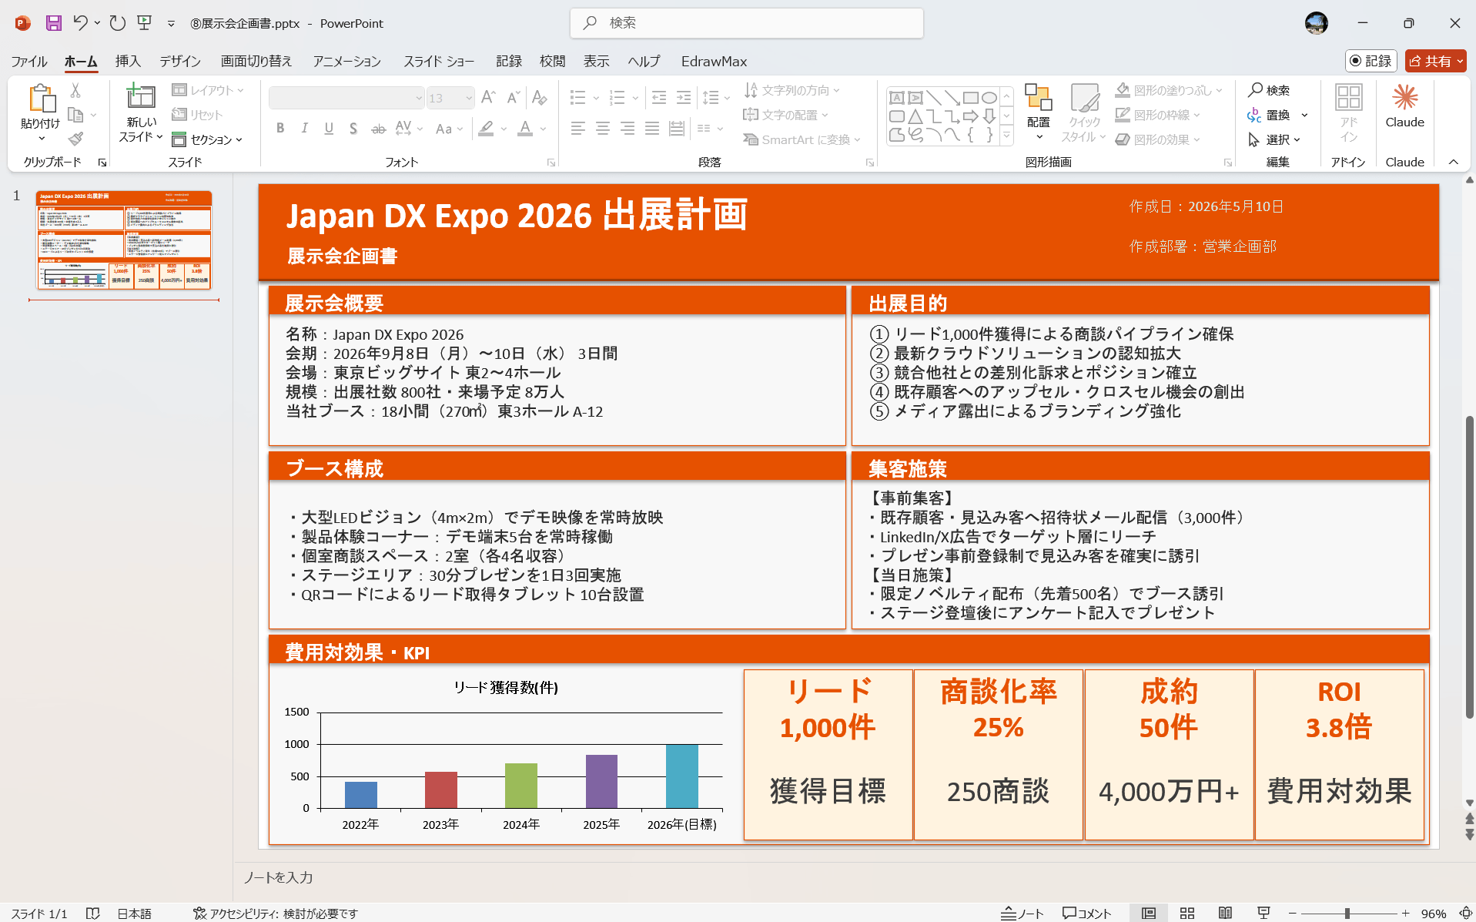The height and width of the screenshot is (922, 1476).
Task: Switch to the Insert (挿入) tab
Action: tap(128, 61)
